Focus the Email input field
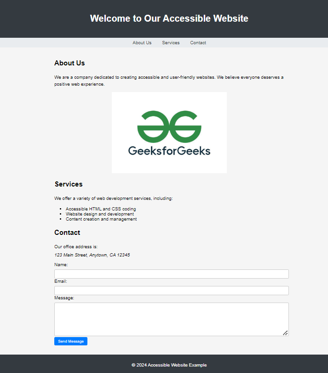Viewport: 328px width, 373px height. tap(172, 291)
